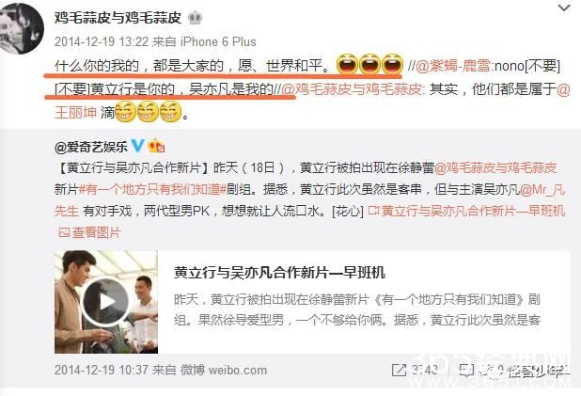Screen dimensions: 581x396
Task: Open the weibo.com source link
Action: pyautogui.click(x=238, y=370)
